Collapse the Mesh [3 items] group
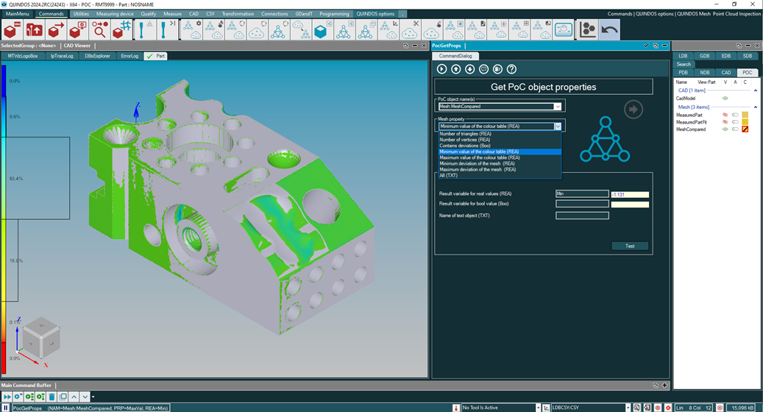763x412 pixels. pyautogui.click(x=755, y=107)
